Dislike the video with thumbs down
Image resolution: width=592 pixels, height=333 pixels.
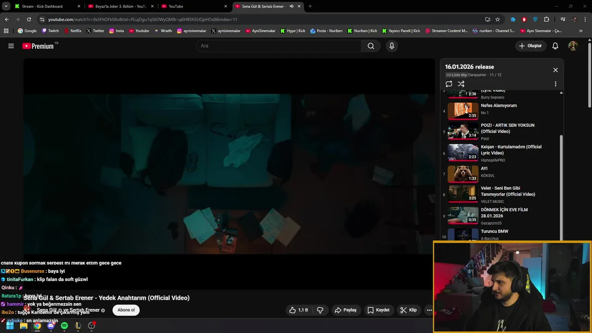click(x=320, y=310)
